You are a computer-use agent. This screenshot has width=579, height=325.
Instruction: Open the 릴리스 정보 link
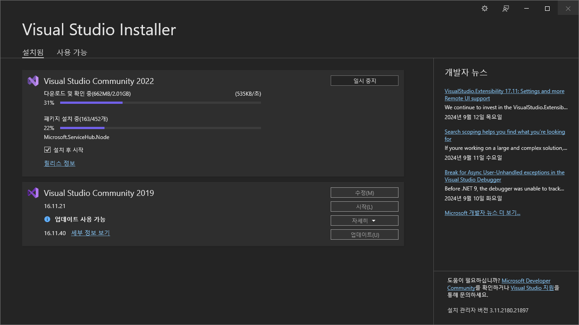[x=60, y=163]
